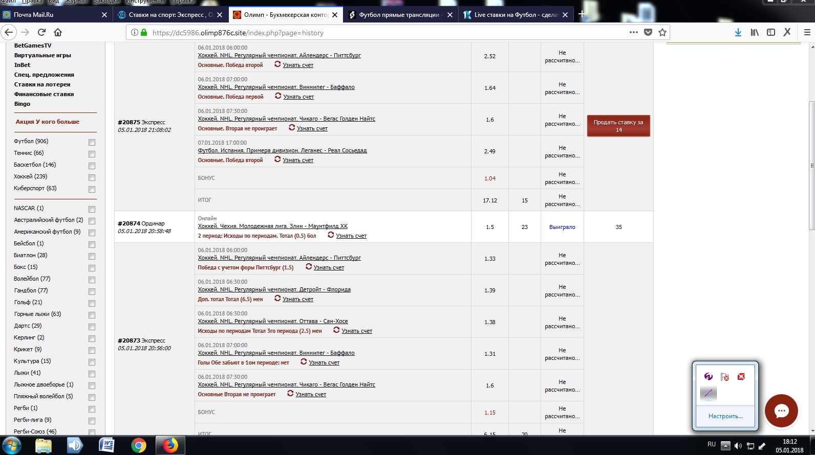Open page actions three-dot menu
Image resolution: width=815 pixels, height=455 pixels.
click(x=633, y=32)
